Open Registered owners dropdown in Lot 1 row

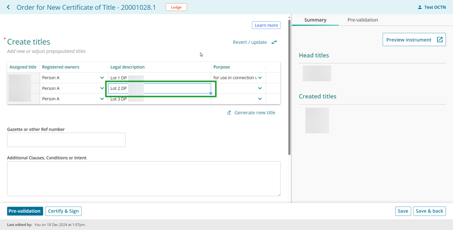pyautogui.click(x=102, y=78)
